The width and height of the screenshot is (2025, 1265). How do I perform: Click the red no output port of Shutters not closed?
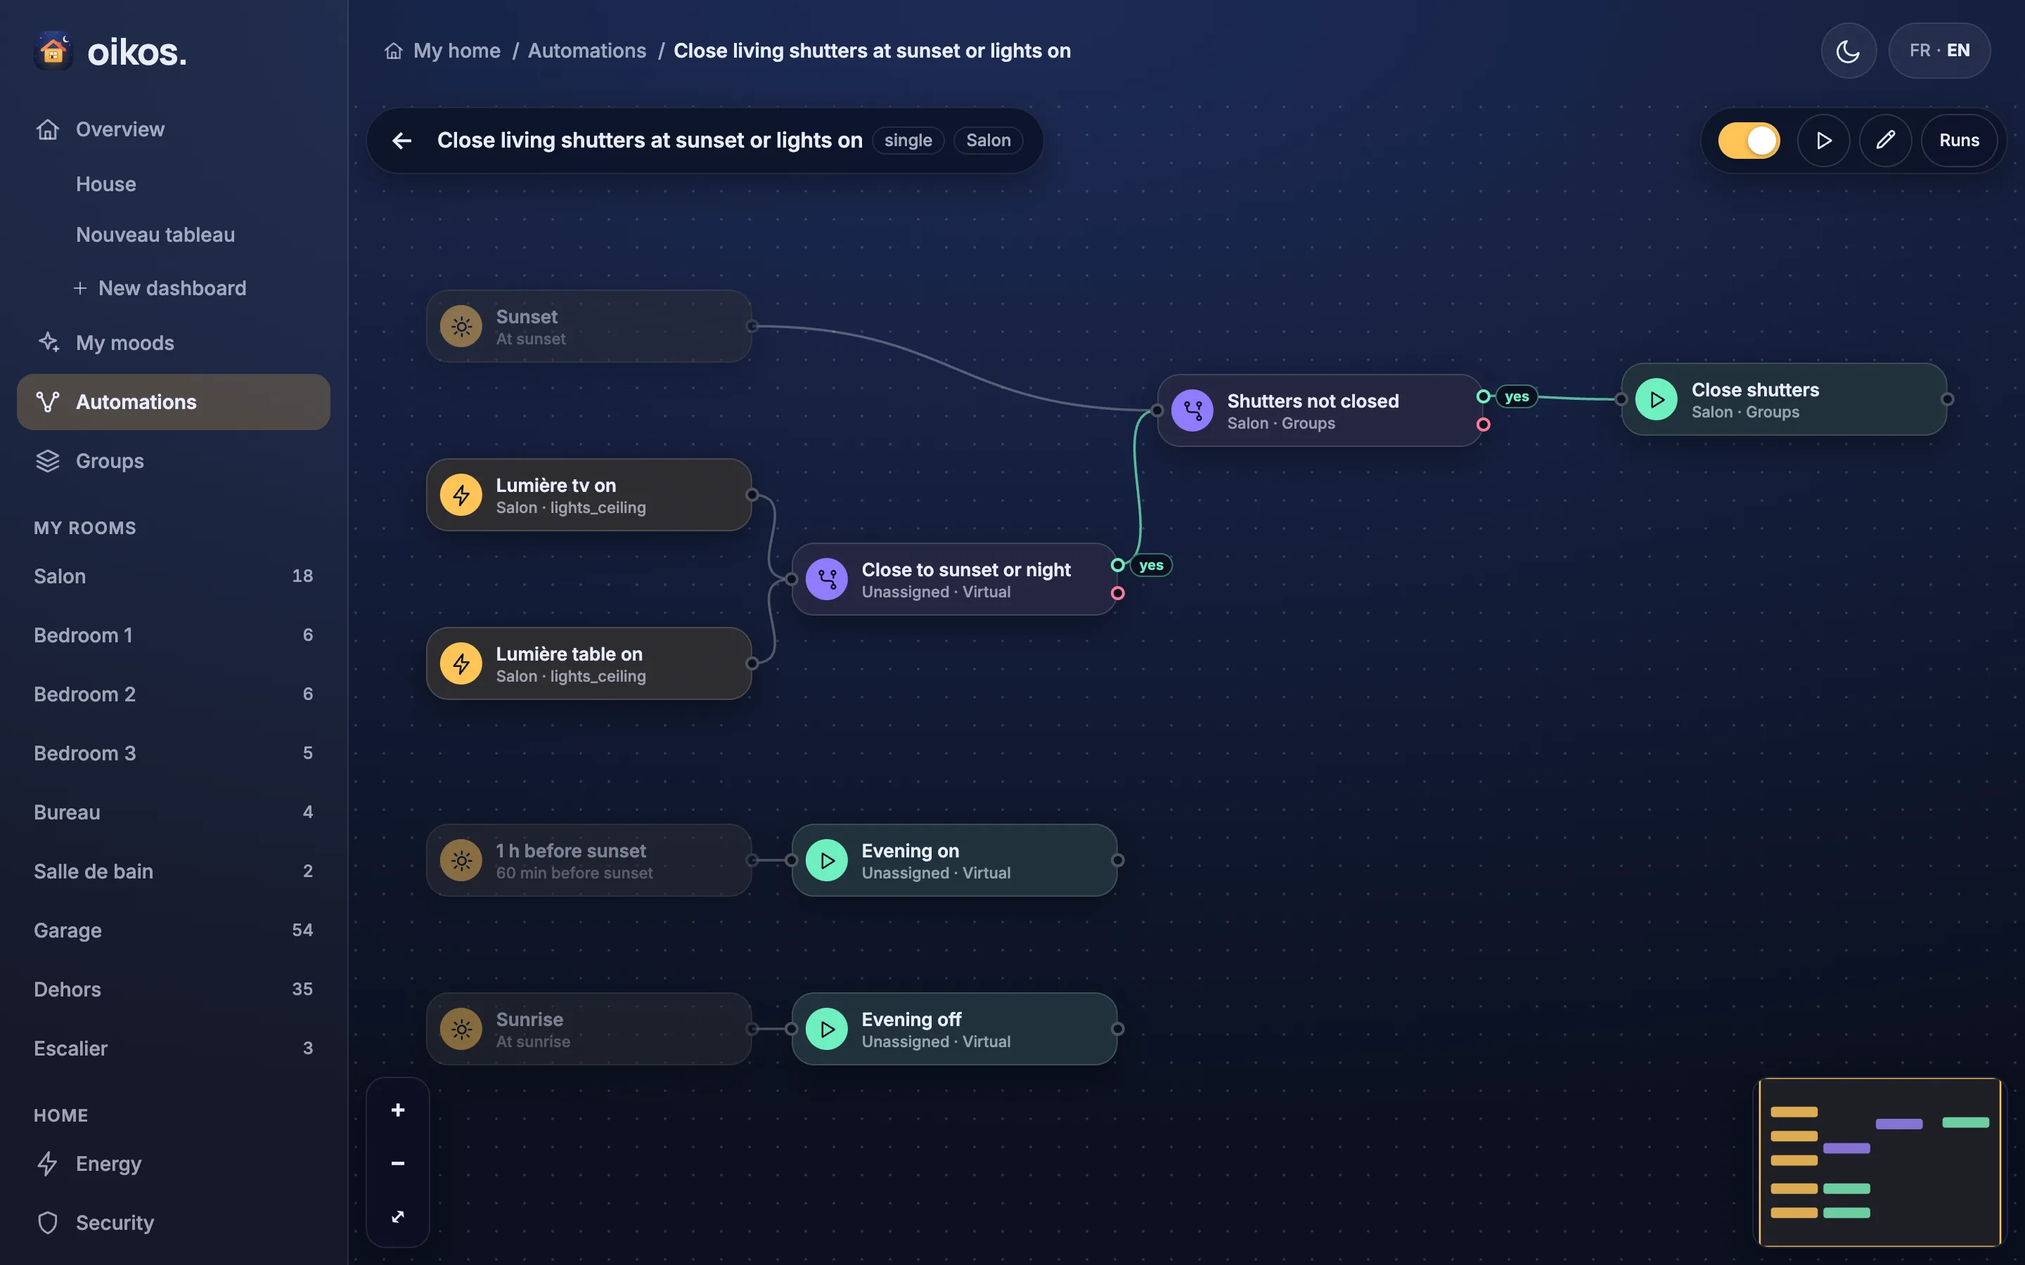[x=1483, y=425]
